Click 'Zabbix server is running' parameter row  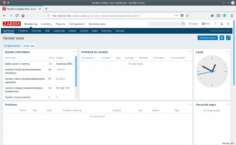point(39,64)
